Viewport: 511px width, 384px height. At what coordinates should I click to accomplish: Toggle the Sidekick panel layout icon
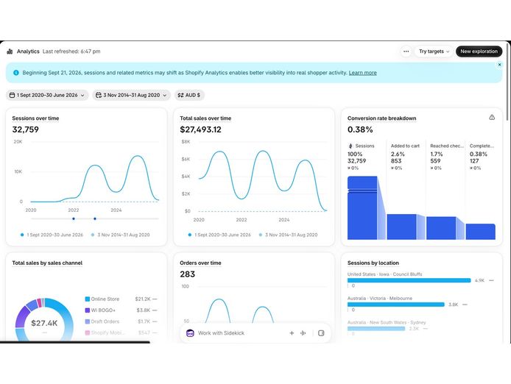[x=321, y=333]
